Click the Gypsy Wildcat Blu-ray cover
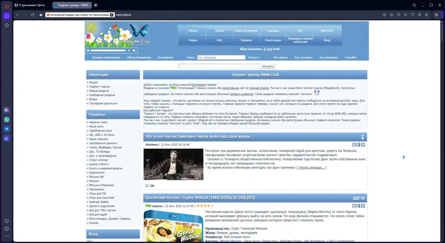This screenshot has width=445, height=243. point(174,226)
